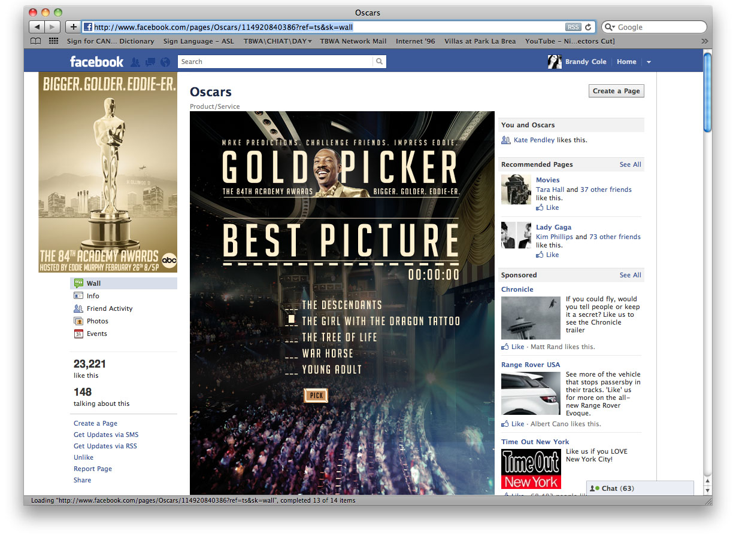Click the Report Page link
This screenshot has width=736, height=538.
pos(93,469)
